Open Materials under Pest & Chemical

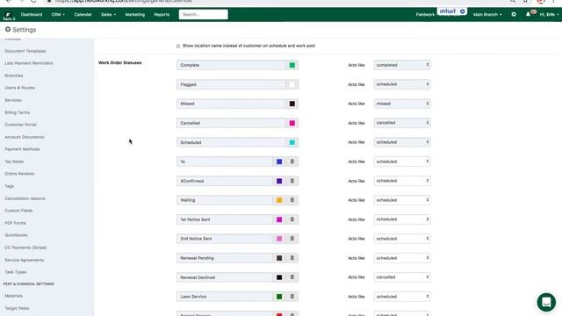14,296
